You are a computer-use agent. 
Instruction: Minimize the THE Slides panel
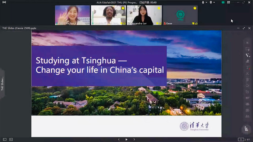(x=238, y=28)
